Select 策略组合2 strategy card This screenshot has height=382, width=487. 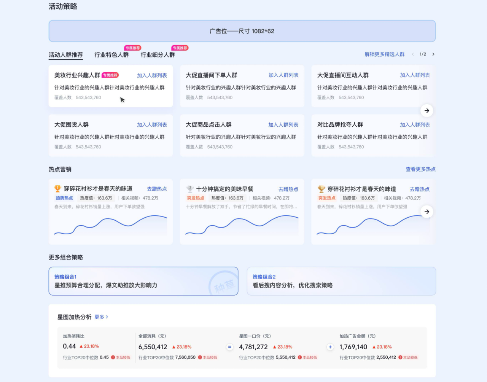[x=341, y=281]
